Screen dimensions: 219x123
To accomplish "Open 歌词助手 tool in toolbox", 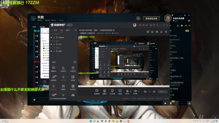I will click(73, 87).
